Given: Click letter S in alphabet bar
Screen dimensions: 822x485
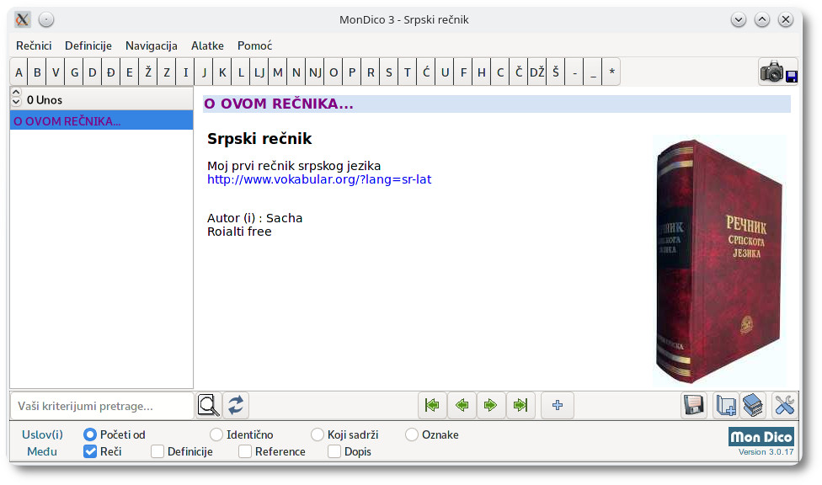Looking at the screenshot, I should [x=389, y=72].
